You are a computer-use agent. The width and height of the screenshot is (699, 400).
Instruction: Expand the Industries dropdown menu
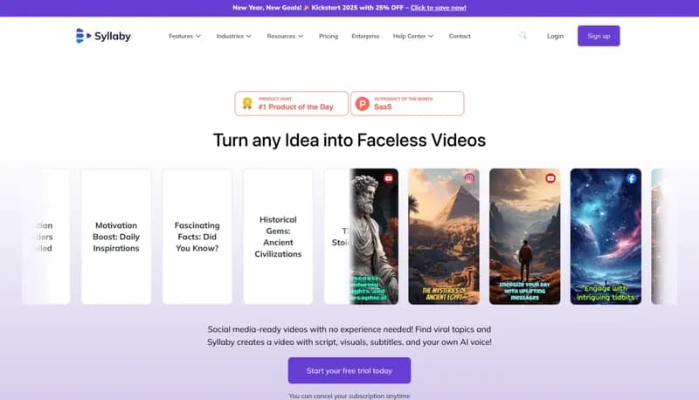tap(233, 36)
